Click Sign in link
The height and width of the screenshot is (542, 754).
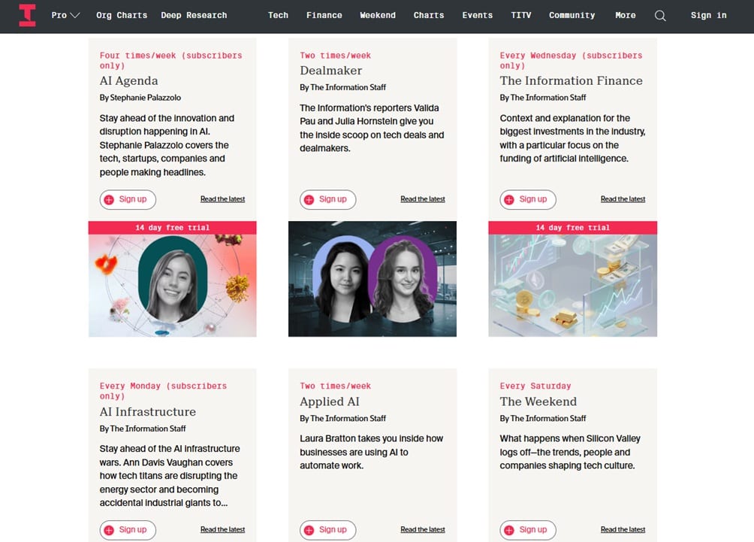point(708,15)
